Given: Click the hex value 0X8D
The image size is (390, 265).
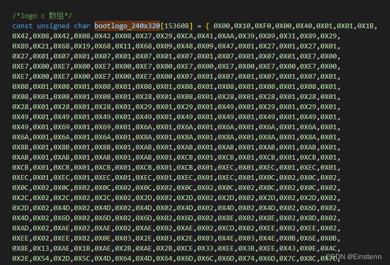Looking at the screenshot, I should (x=308, y=218).
